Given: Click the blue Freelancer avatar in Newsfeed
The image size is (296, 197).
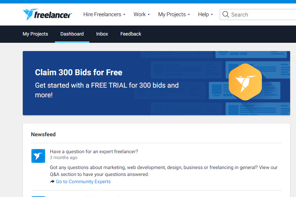Looking at the screenshot, I should point(38,156).
